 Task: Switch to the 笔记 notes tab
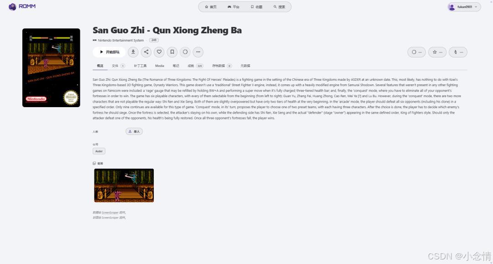[176, 66]
